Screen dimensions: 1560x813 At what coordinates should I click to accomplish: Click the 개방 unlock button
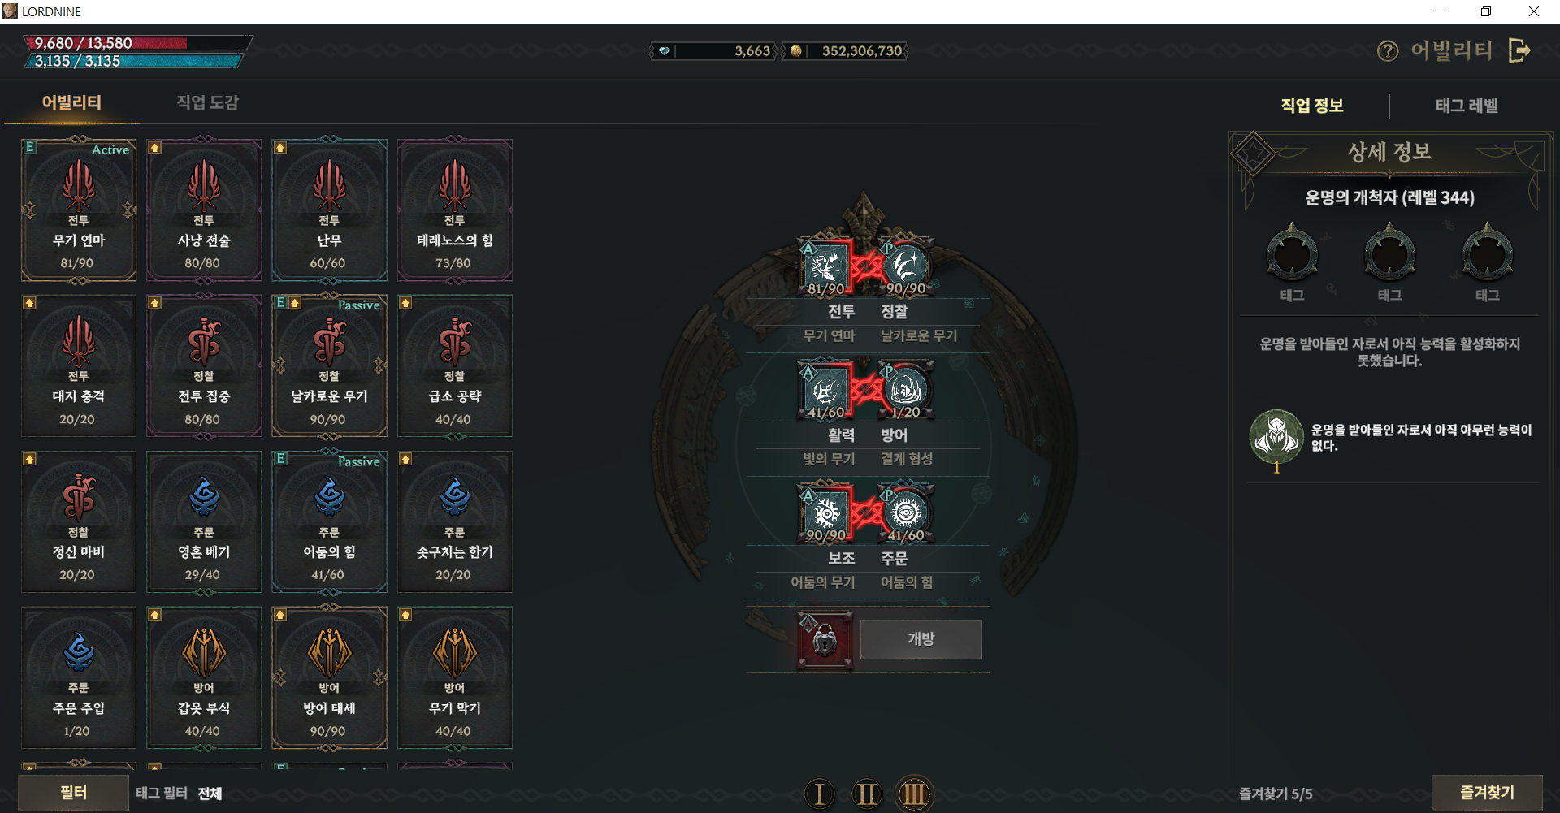(x=921, y=639)
